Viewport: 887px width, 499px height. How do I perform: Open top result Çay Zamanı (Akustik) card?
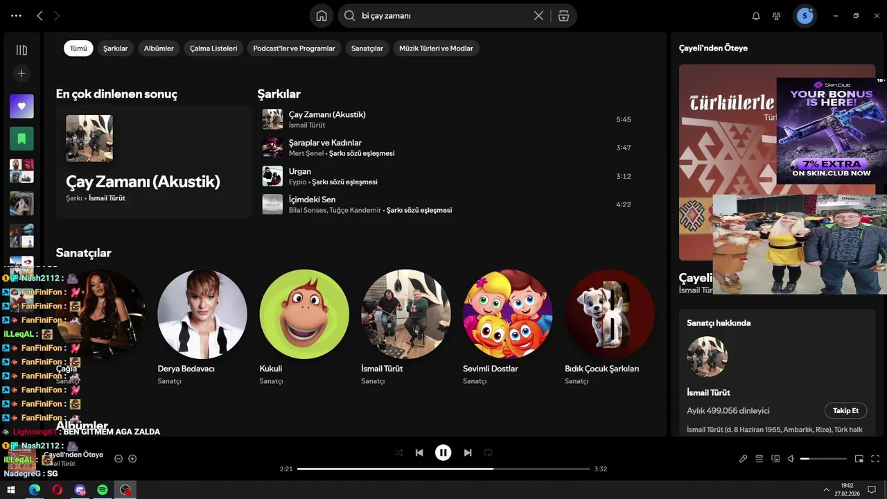tap(153, 161)
